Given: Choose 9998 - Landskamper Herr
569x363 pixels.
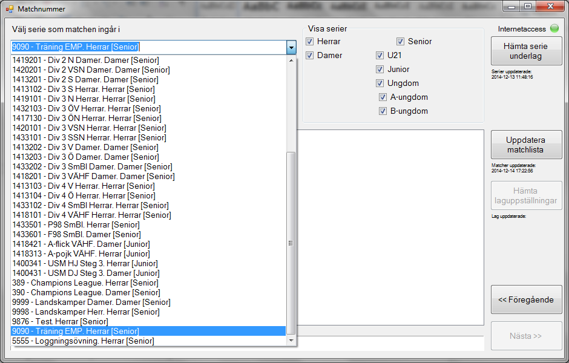Looking at the screenshot, I should [148, 312].
